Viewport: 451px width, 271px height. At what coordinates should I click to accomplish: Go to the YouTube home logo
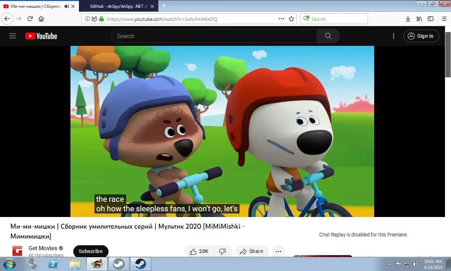point(41,36)
